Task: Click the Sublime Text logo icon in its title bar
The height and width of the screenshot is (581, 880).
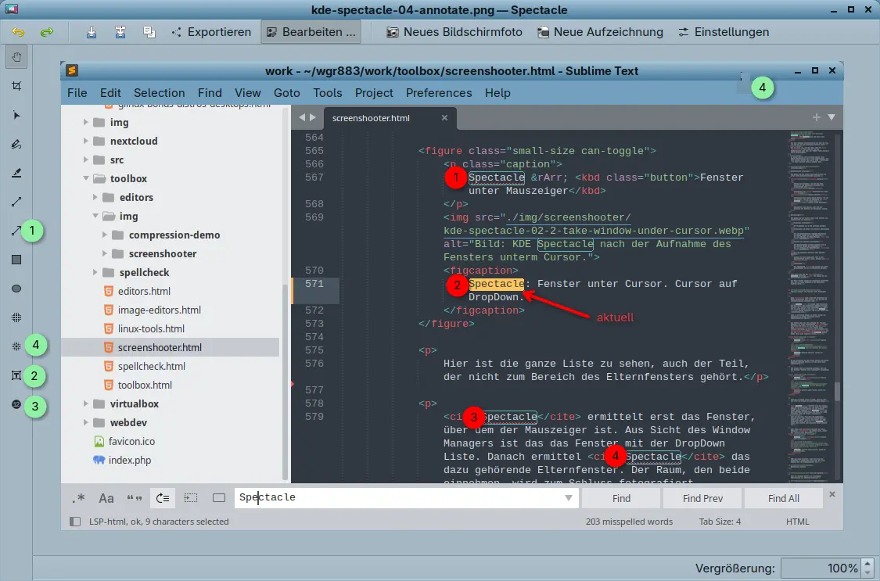Action: pos(72,70)
